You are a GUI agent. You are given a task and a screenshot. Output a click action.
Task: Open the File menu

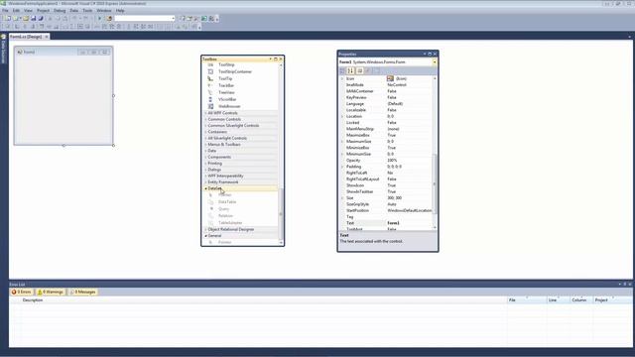(x=5, y=11)
